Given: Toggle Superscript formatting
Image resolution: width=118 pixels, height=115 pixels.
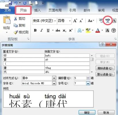Looking at the screenshot, I should pyautogui.click(x=71, y=31).
